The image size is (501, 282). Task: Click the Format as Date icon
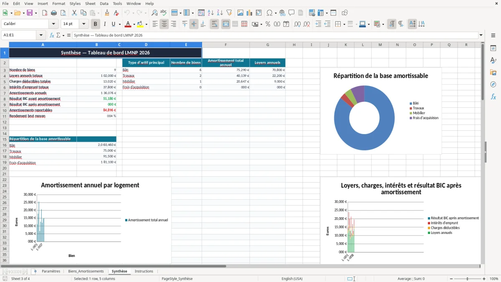click(286, 24)
